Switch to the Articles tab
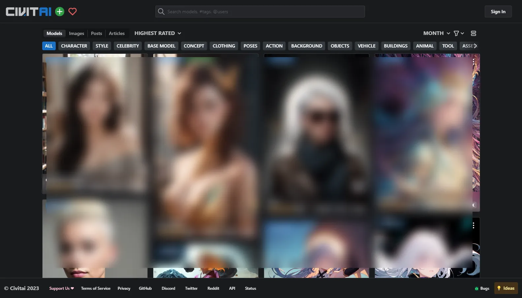The height and width of the screenshot is (298, 522). tap(117, 34)
